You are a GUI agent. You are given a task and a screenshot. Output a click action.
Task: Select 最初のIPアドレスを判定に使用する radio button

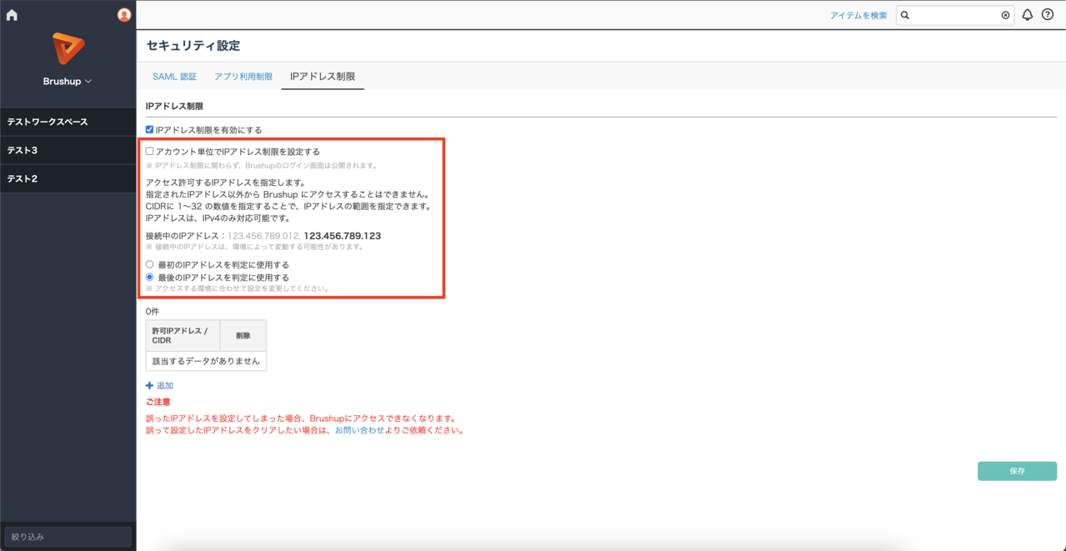[150, 265]
